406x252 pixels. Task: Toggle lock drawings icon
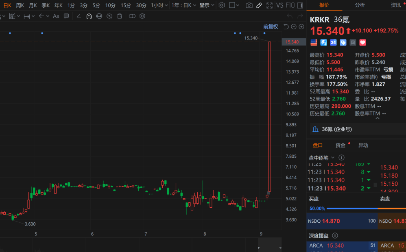point(99,16)
